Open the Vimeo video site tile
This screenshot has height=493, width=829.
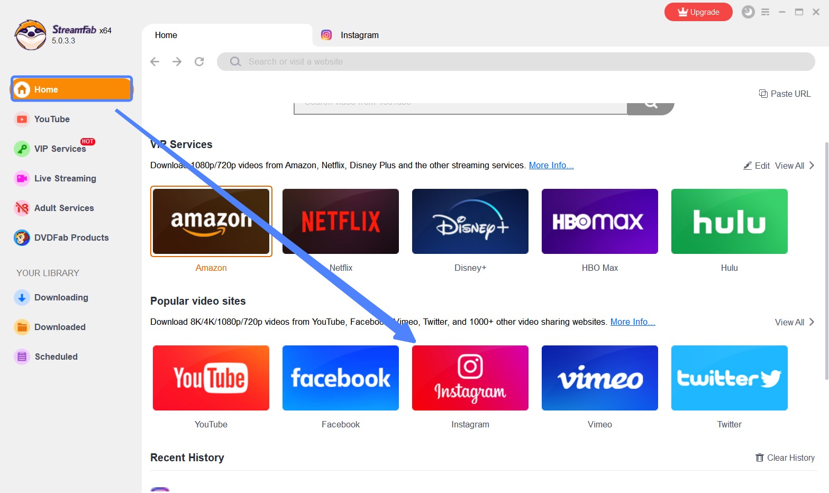tap(600, 378)
